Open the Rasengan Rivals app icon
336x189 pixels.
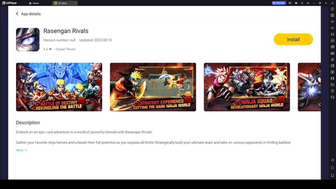[x=28, y=40]
